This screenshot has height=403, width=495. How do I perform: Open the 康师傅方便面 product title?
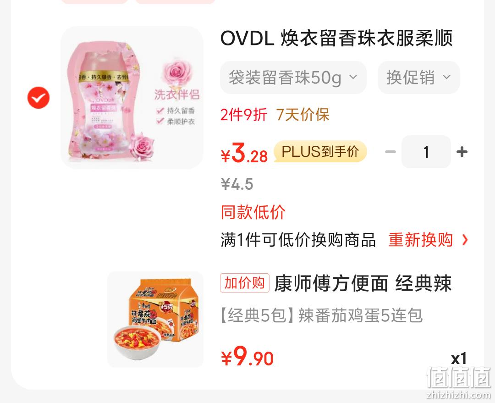[x=363, y=283]
